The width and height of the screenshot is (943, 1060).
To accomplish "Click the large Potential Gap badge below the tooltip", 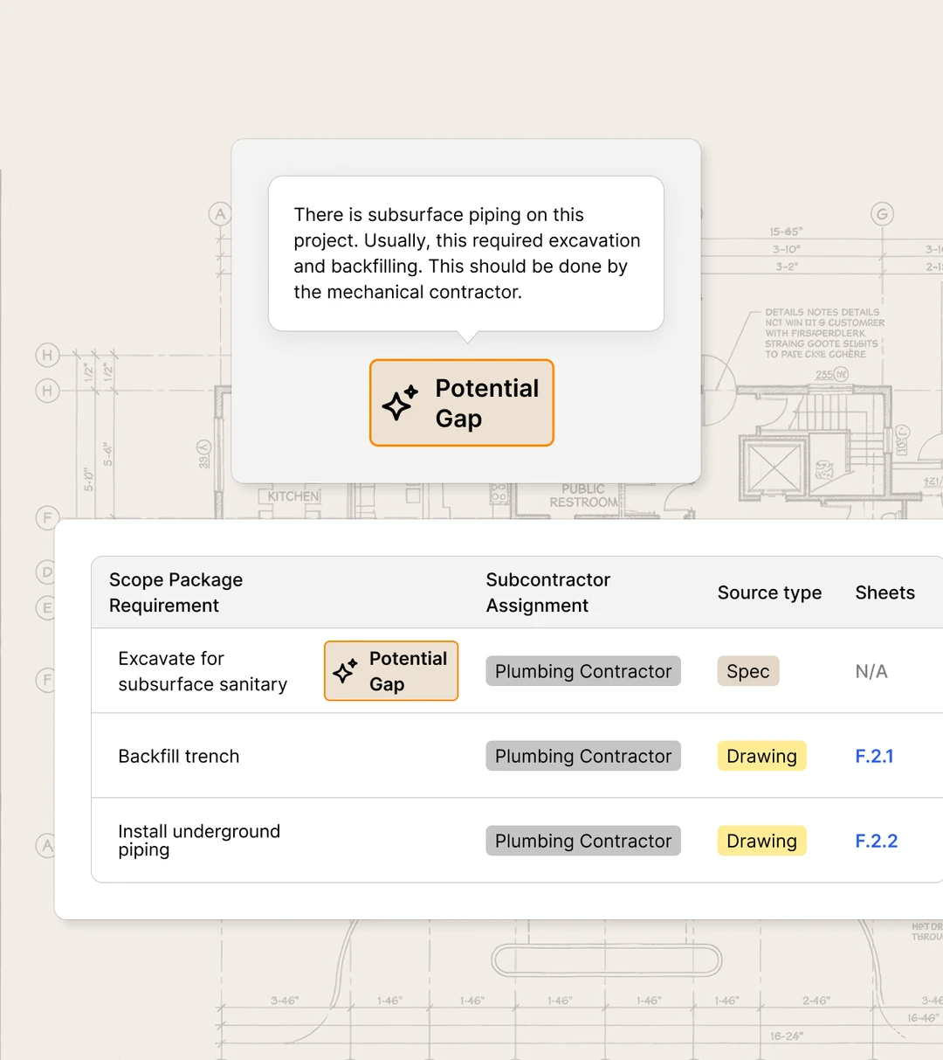I will click(461, 403).
